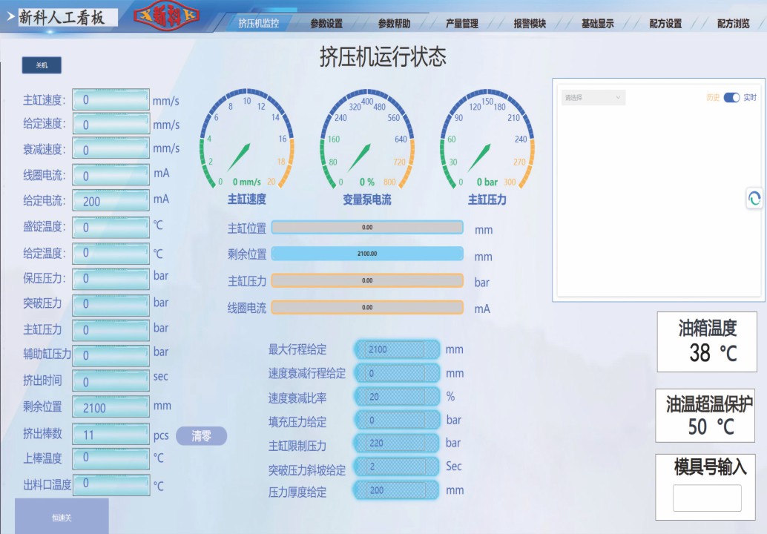Select the 给定速度 value field
Image resolution: width=767 pixels, height=534 pixels.
(x=111, y=124)
